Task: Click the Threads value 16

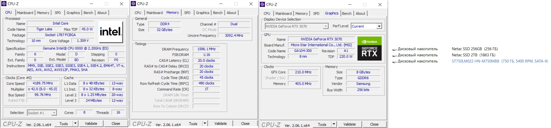Action: tap(118, 112)
